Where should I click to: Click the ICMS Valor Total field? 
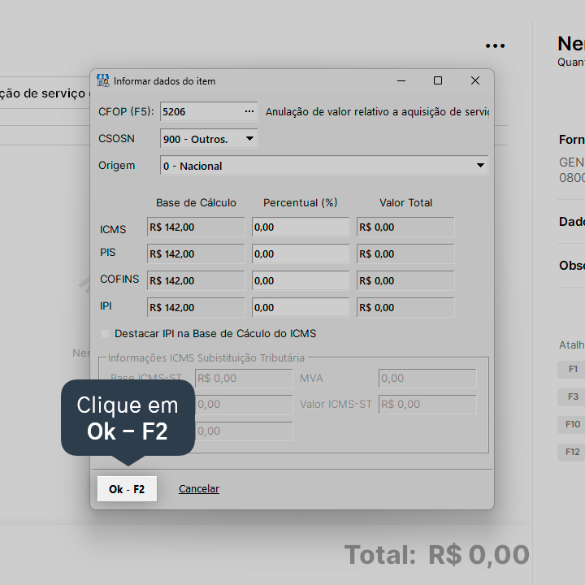tap(405, 227)
